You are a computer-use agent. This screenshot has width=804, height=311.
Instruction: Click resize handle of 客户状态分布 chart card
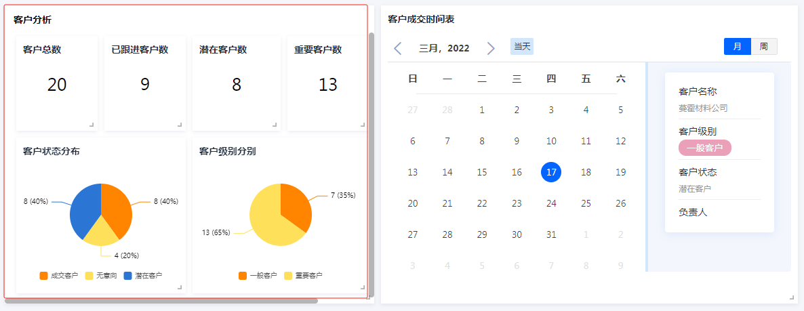[180, 287]
